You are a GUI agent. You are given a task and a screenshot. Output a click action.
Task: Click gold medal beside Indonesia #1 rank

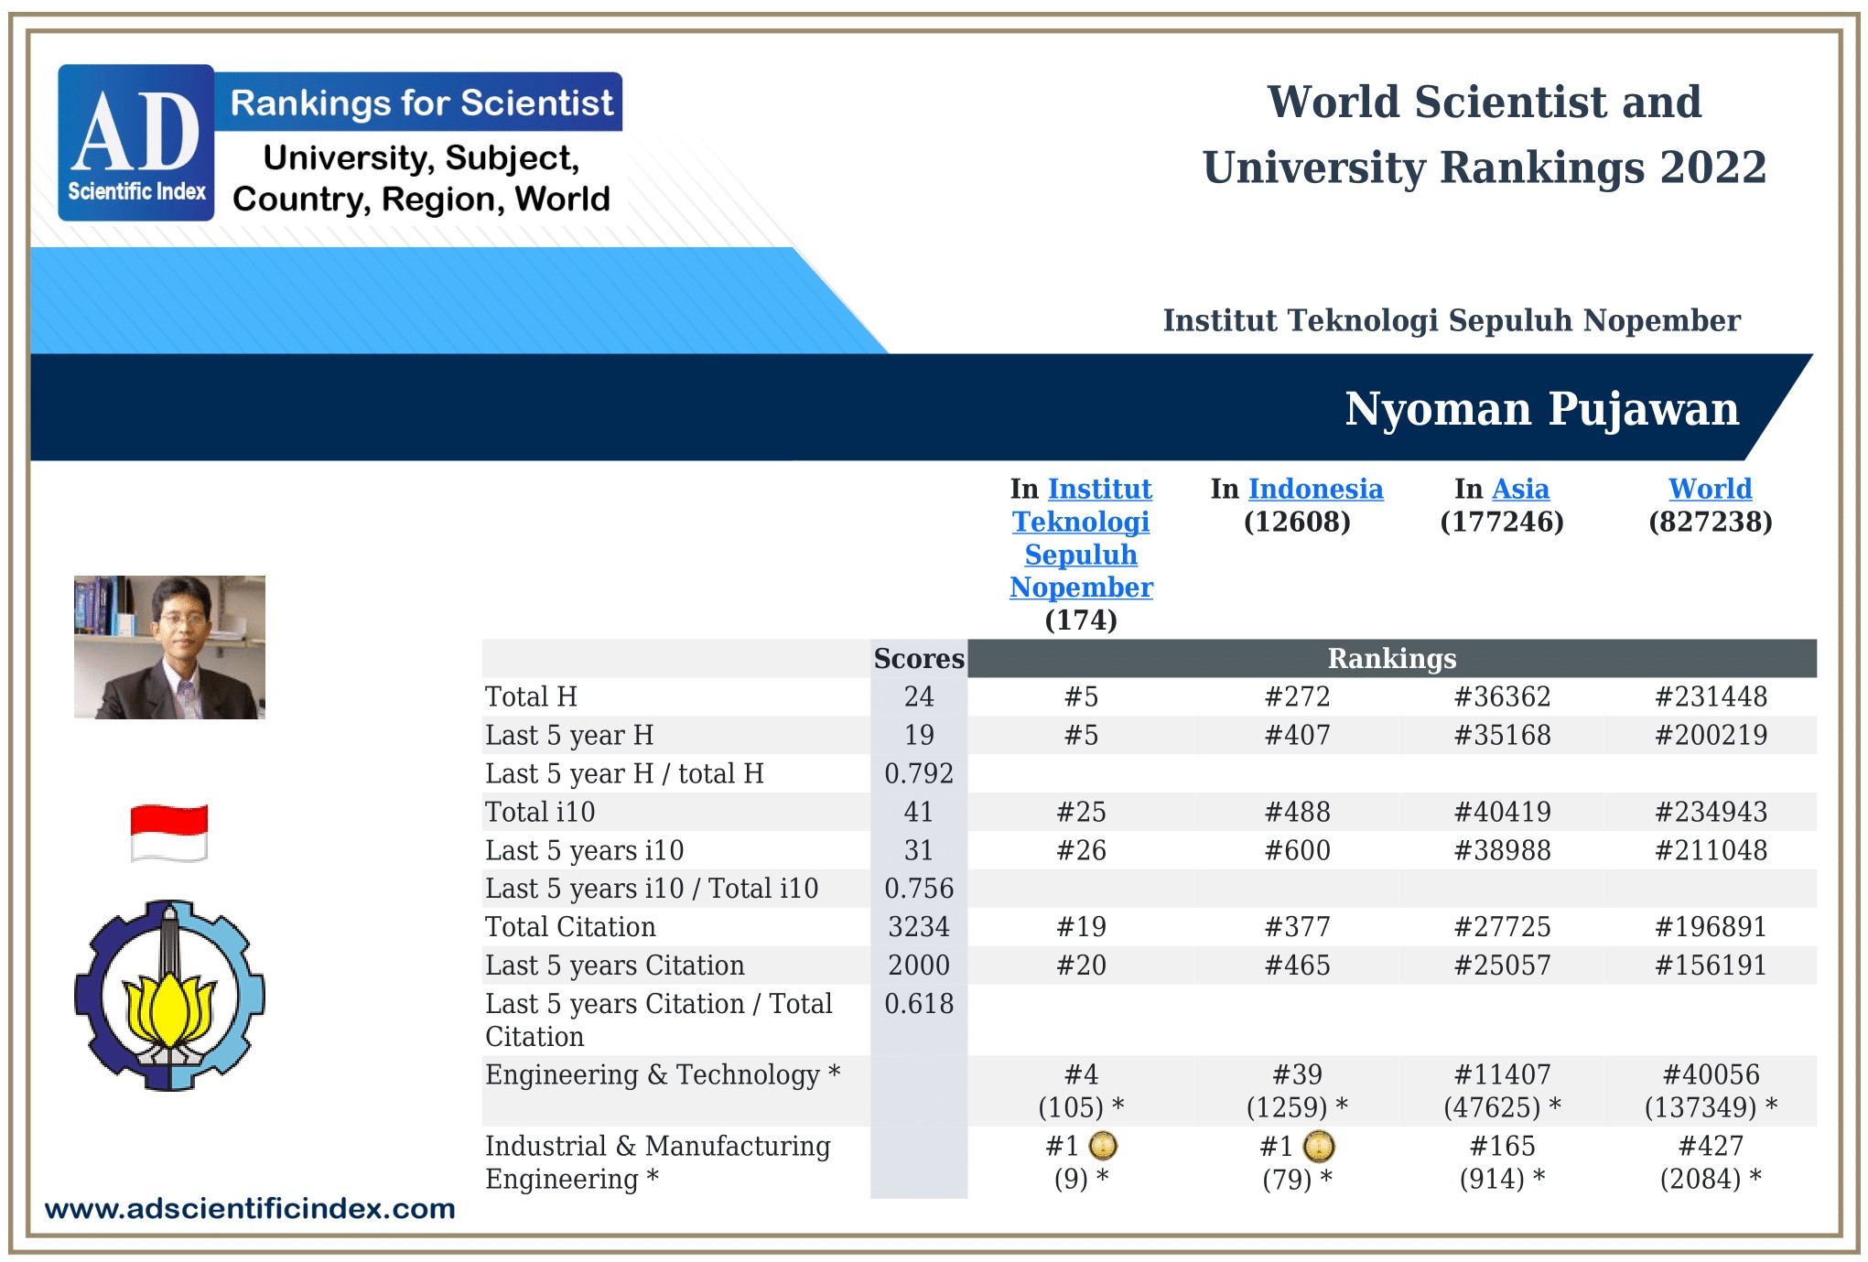pyautogui.click(x=1319, y=1146)
